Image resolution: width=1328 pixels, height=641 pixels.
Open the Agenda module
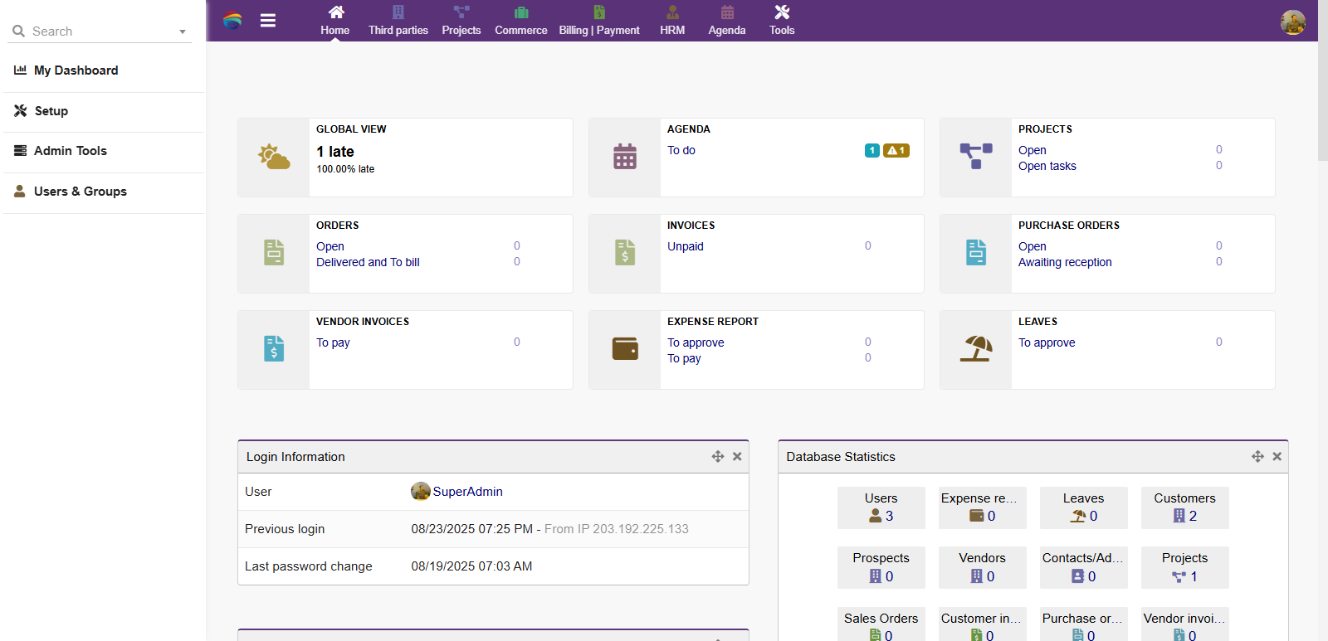[x=726, y=21]
